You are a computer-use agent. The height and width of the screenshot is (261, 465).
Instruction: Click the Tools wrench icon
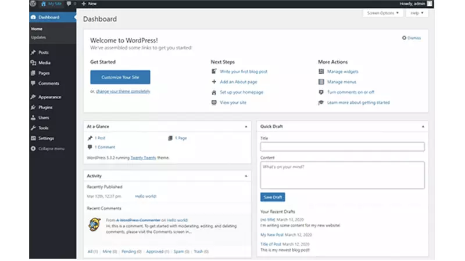(x=33, y=128)
